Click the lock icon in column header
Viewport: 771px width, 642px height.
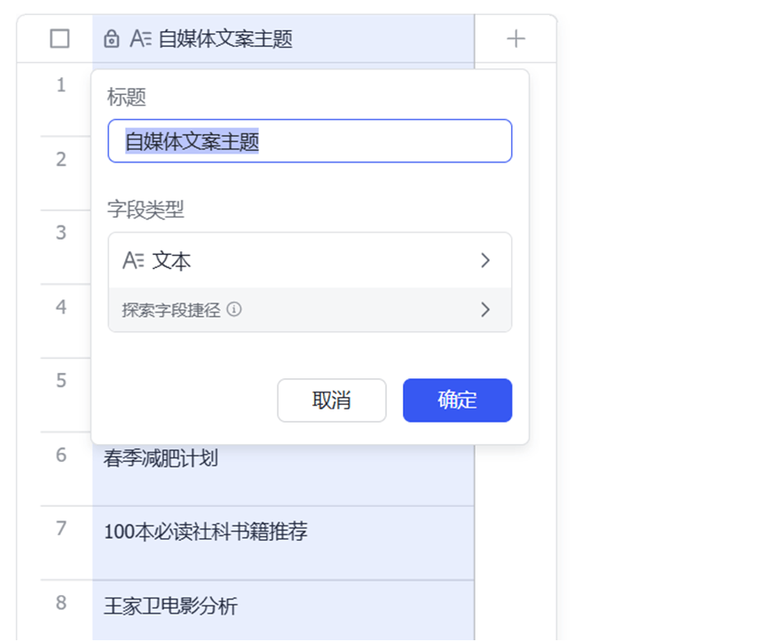pyautogui.click(x=112, y=39)
